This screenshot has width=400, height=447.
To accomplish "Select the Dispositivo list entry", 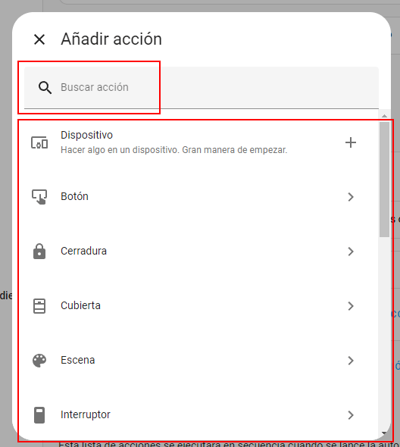I will tap(198, 142).
